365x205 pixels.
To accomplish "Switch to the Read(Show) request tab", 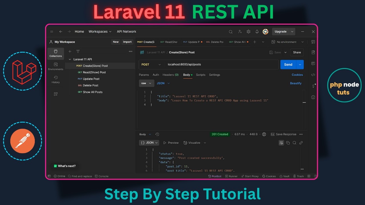I will (169, 42).
